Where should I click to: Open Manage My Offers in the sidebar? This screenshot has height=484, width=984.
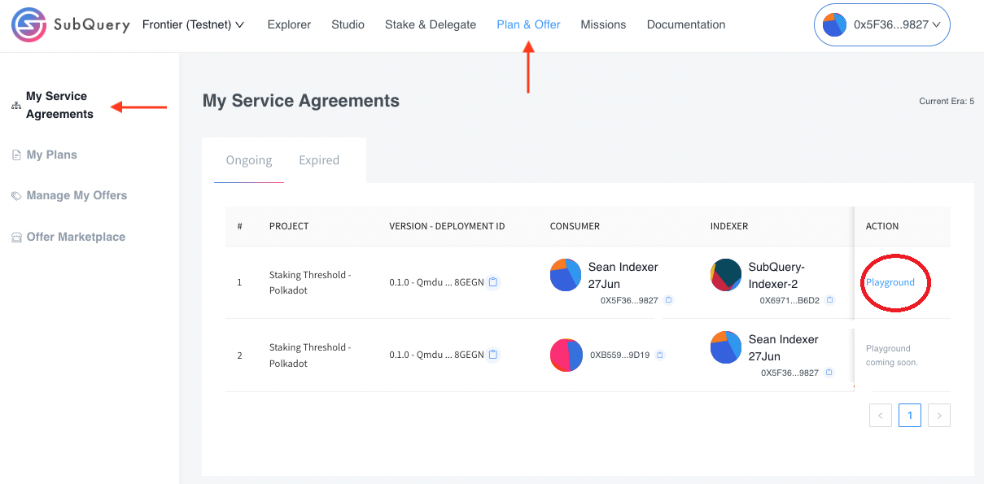pyautogui.click(x=77, y=195)
